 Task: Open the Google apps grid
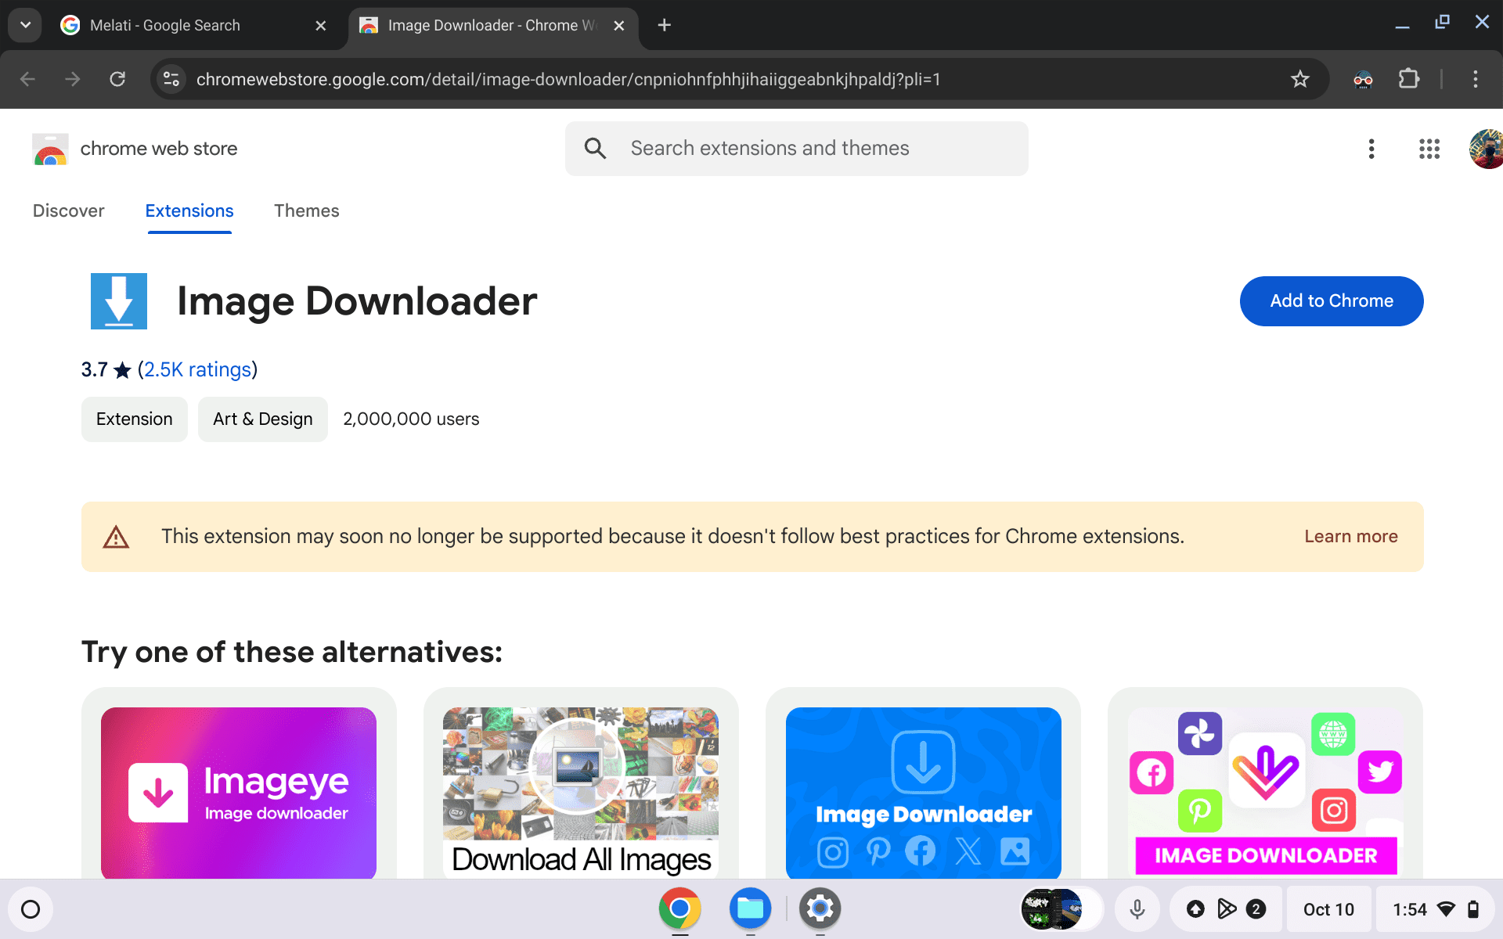click(x=1429, y=149)
